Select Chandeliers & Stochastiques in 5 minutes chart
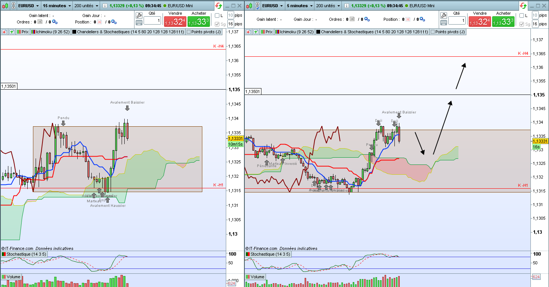549x287 pixels. coord(372,32)
